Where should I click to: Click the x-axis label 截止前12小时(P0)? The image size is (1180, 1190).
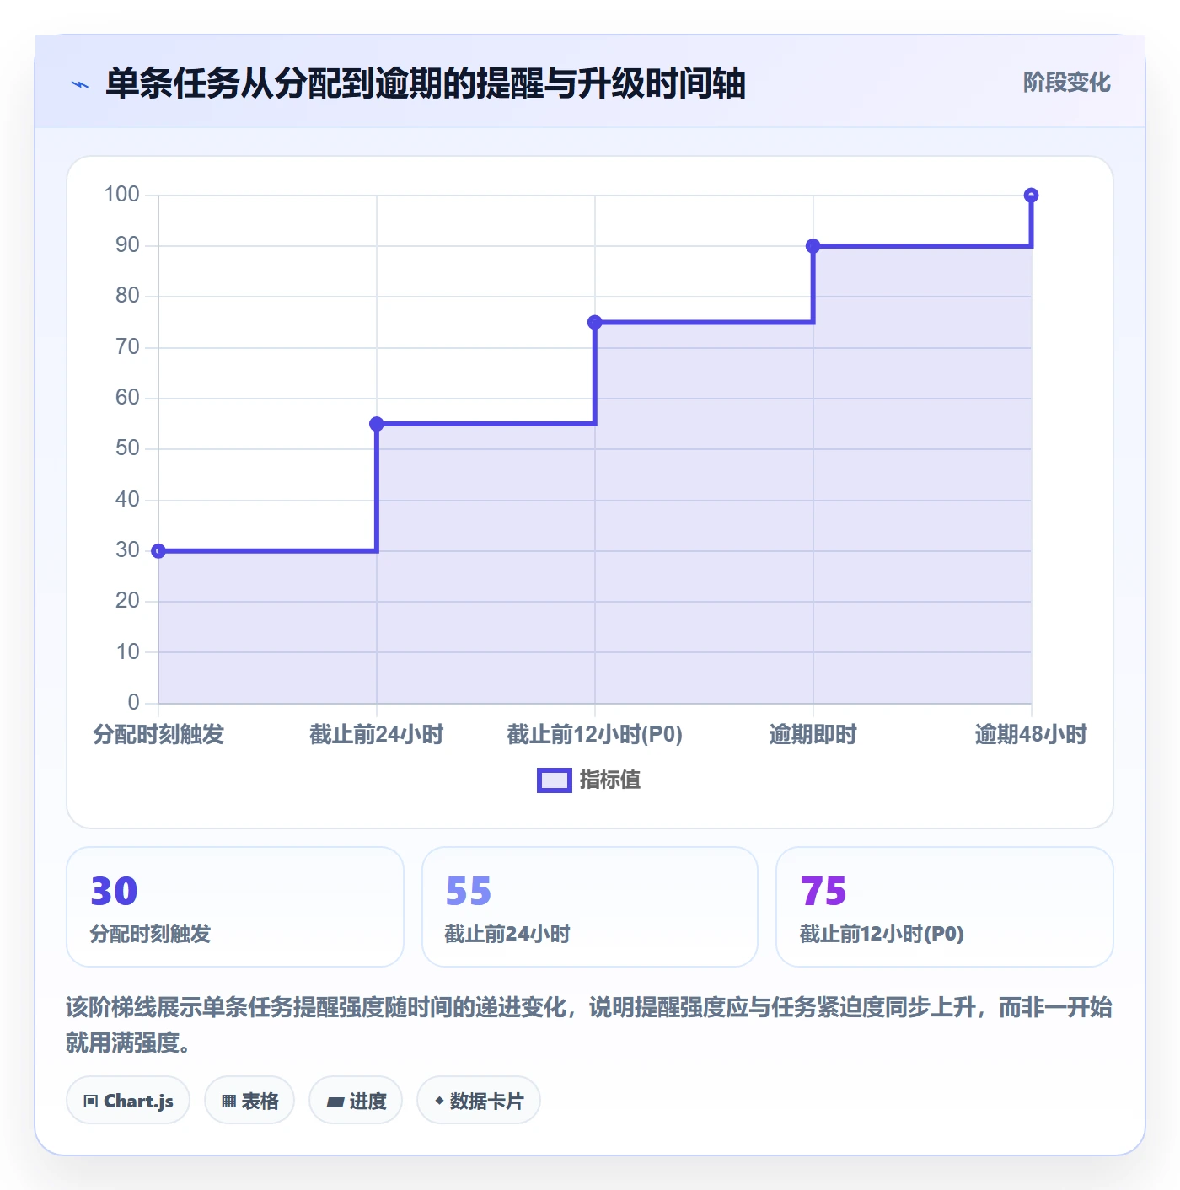(x=595, y=735)
